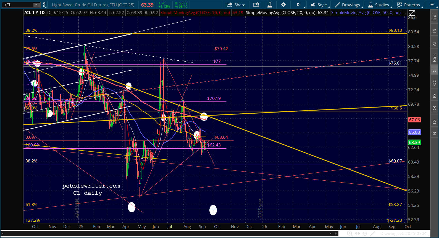The image size is (439, 238).
Task: Click the chart scroll right arrow
Action: pos(336,234)
